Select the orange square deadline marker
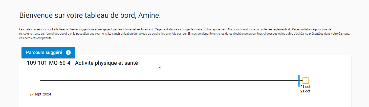369x107 pixels. click(x=306, y=81)
